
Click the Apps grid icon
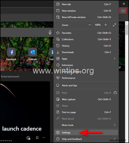point(58,59)
